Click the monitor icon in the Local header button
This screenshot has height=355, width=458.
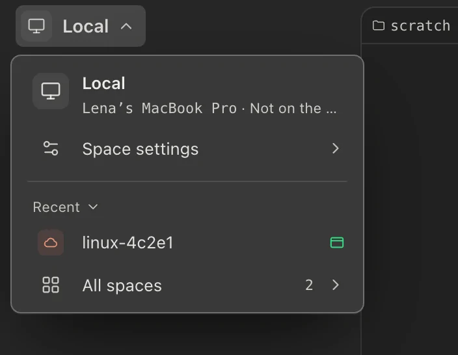[36, 26]
